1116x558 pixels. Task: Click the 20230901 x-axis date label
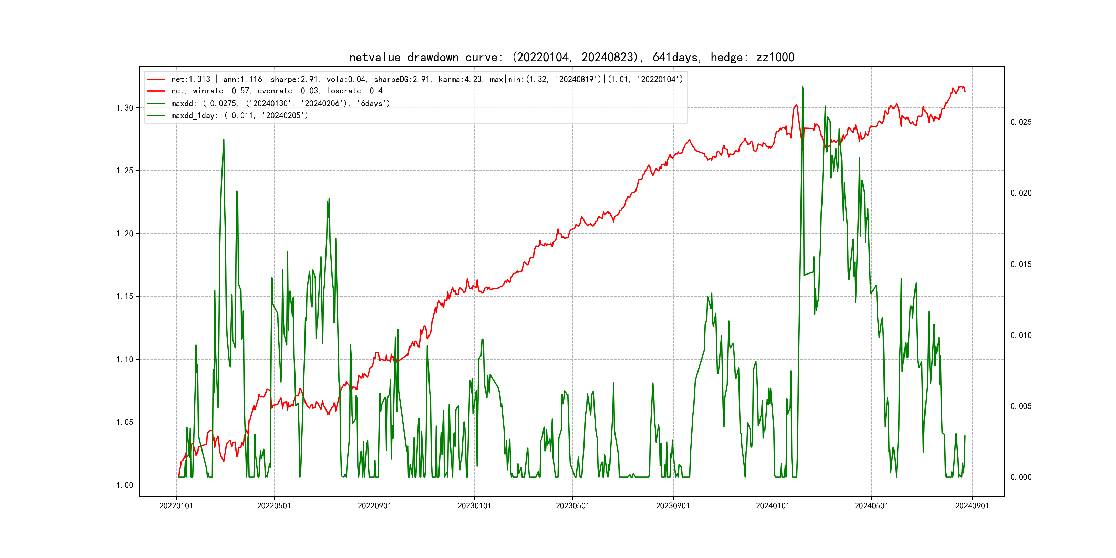673,506
